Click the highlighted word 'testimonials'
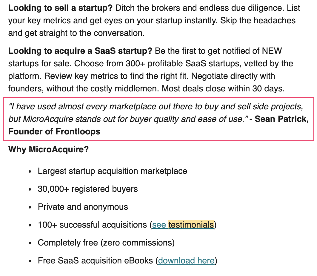317x276 pixels. [x=191, y=225]
